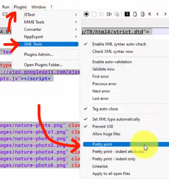Click the code tag icon under Run
The image size is (169, 179).
click(5, 14)
